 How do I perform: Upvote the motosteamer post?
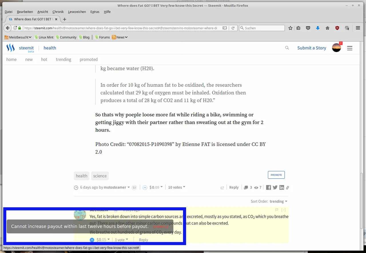coord(145,188)
